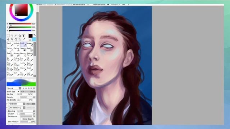The height and width of the screenshot is (129, 230).
Task: Choose the Crayon preset
Action: pyautogui.click(x=23, y=69)
